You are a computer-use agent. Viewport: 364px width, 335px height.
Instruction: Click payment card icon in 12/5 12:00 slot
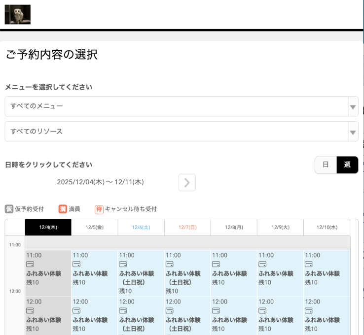coord(76,310)
